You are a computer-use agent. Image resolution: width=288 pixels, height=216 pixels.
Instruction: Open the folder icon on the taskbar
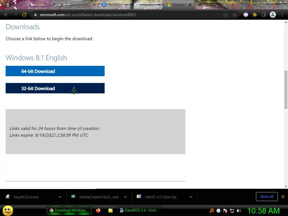point(110,210)
